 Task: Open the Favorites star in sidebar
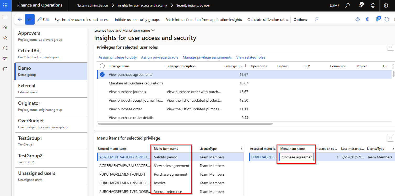[x=5, y=38]
